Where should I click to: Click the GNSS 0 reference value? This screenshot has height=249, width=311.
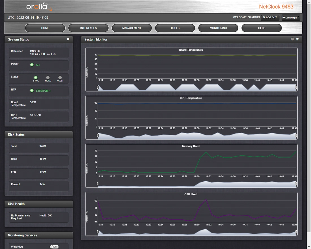point(35,51)
